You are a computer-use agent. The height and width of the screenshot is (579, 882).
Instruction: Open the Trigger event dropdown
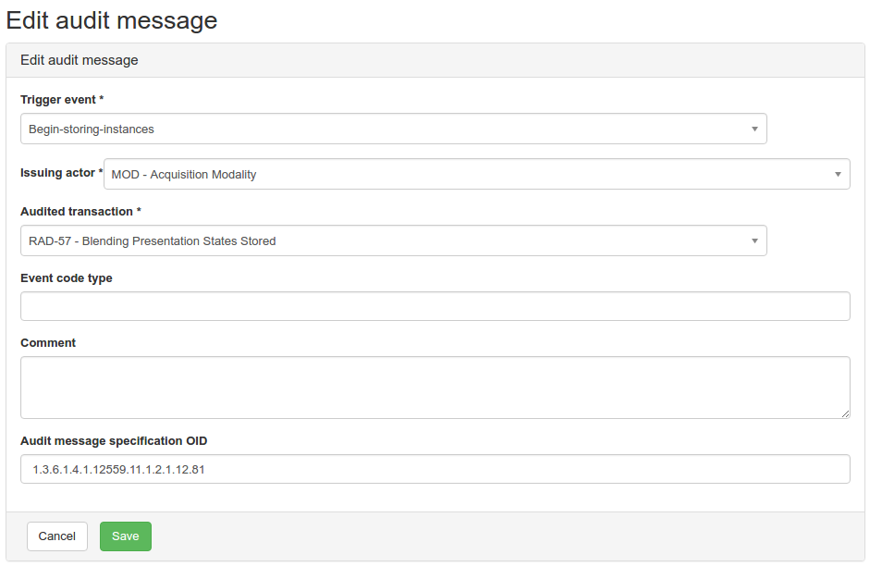[393, 129]
